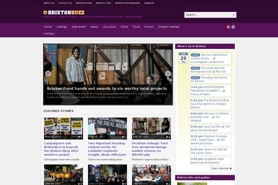The height and width of the screenshot is (185, 278).
Task: Open Urban75 link in the top bar
Action: pos(149,3)
